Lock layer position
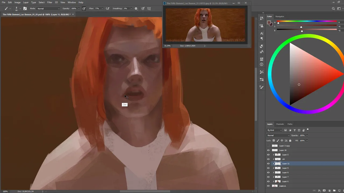This screenshot has height=193, width=344. 282,140
